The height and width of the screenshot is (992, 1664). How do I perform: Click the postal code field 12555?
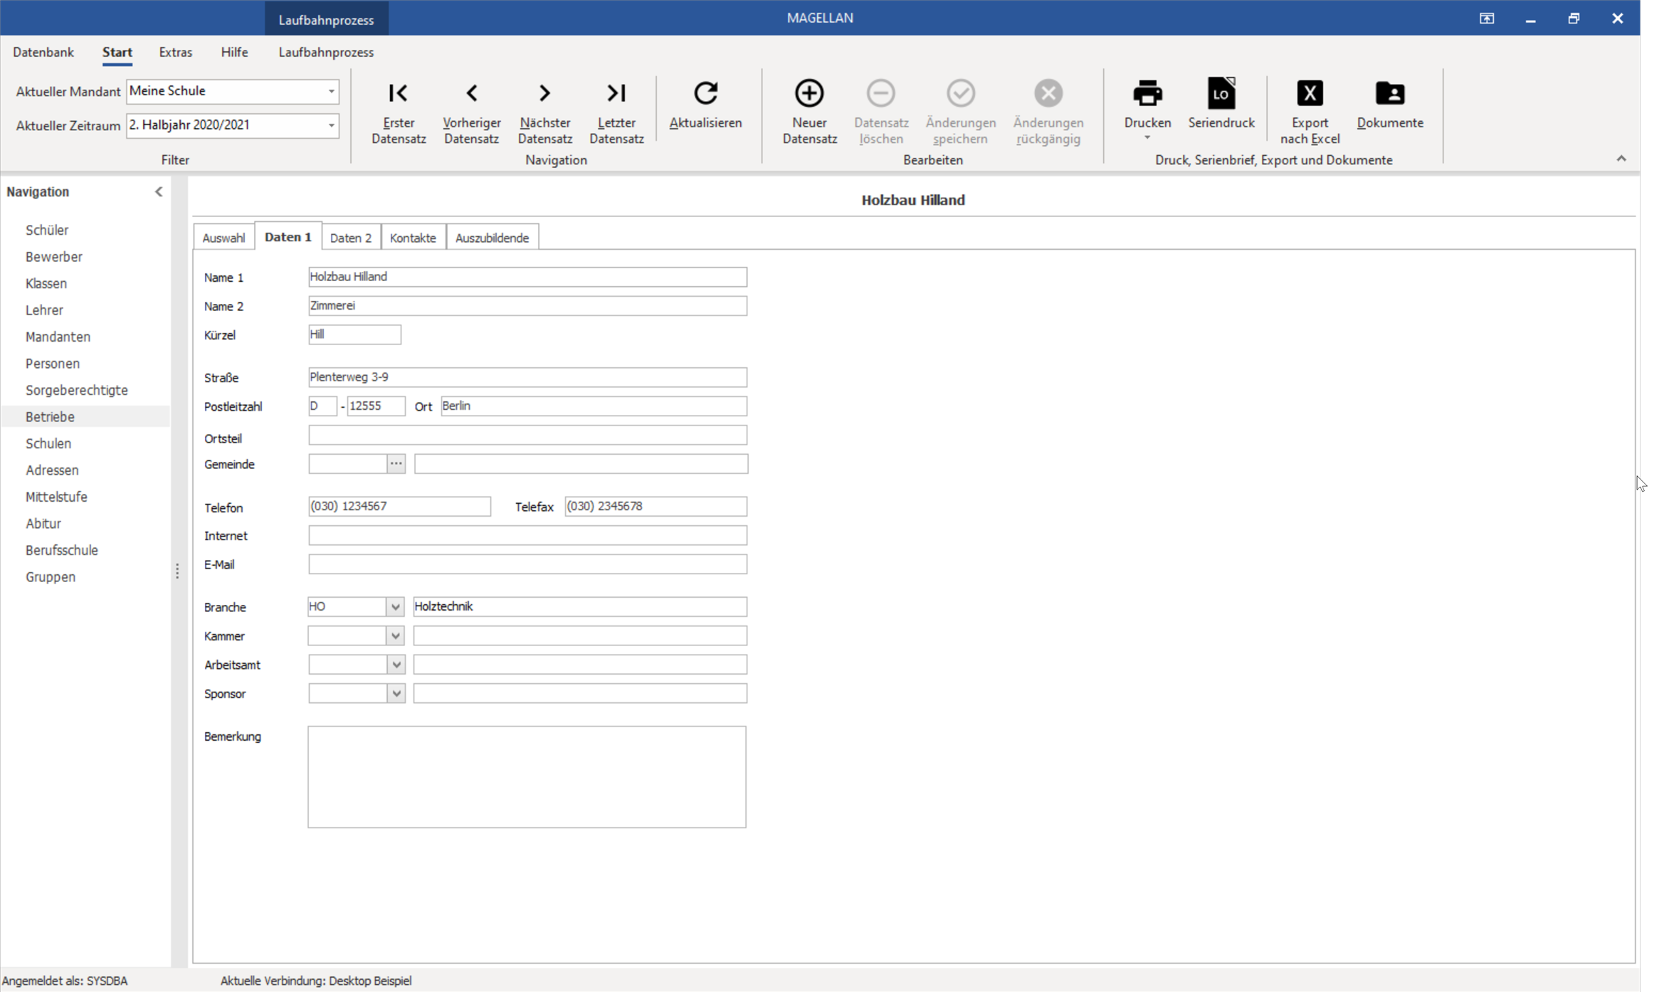click(x=376, y=406)
